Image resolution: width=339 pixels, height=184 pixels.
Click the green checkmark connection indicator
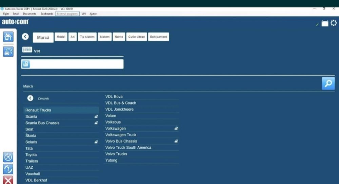(x=317, y=24)
